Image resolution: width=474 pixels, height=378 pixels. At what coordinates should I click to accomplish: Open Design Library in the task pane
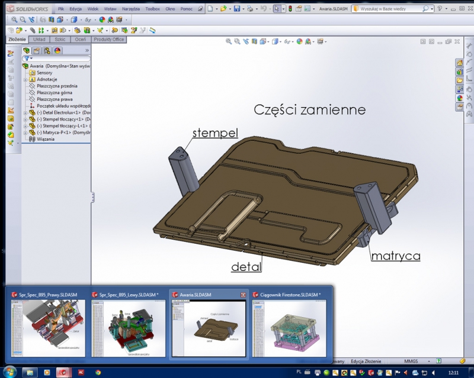click(x=459, y=72)
